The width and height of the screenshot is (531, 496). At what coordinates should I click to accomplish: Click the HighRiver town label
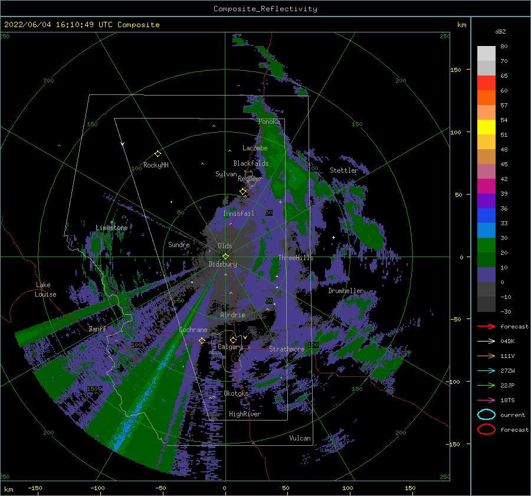pyautogui.click(x=245, y=414)
